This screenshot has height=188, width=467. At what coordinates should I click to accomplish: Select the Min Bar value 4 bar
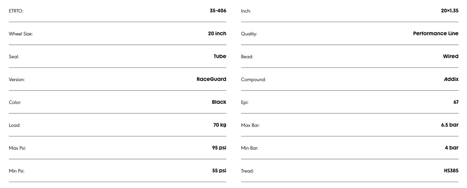click(x=451, y=148)
